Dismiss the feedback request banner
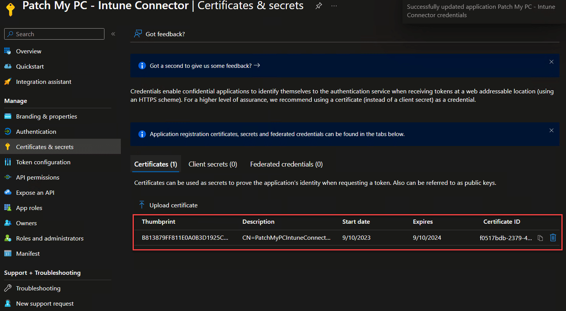 coord(551,62)
